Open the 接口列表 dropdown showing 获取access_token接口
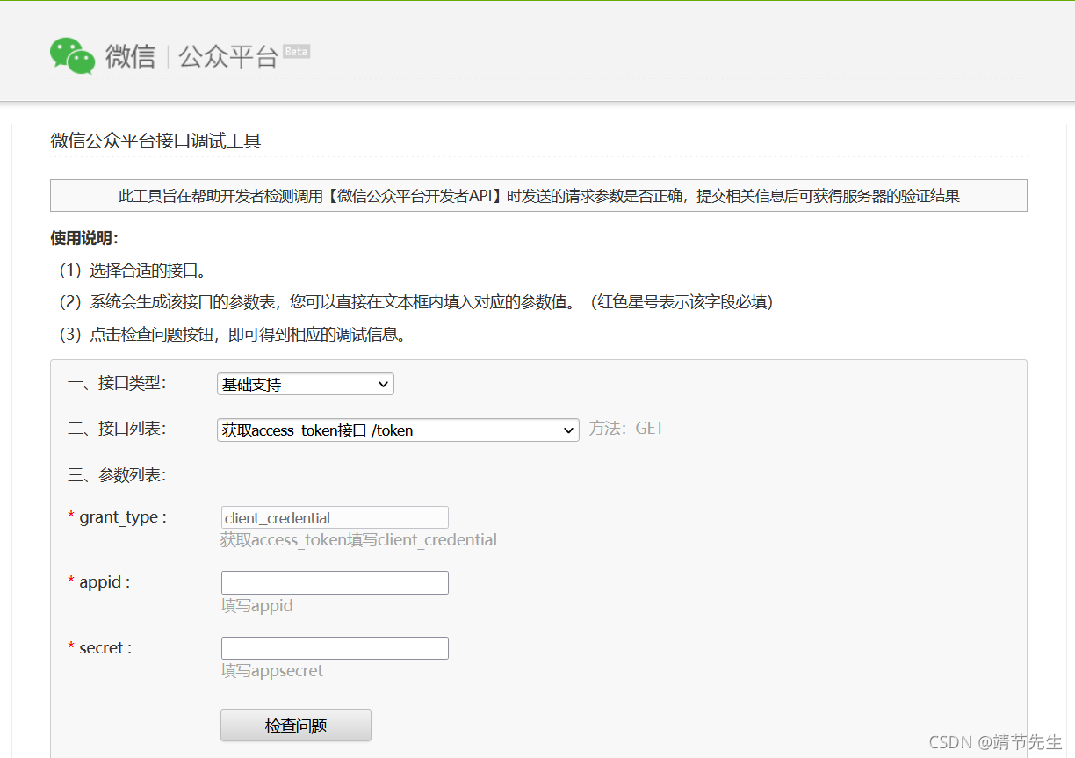 point(398,430)
